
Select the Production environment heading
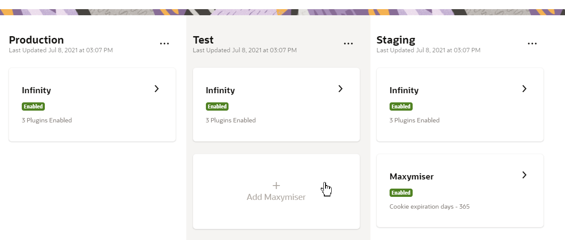click(37, 40)
